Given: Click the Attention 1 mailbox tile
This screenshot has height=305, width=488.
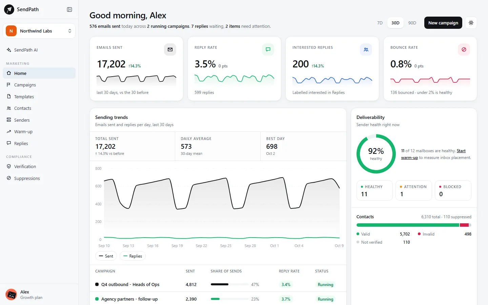Looking at the screenshot, I should 414,190.
